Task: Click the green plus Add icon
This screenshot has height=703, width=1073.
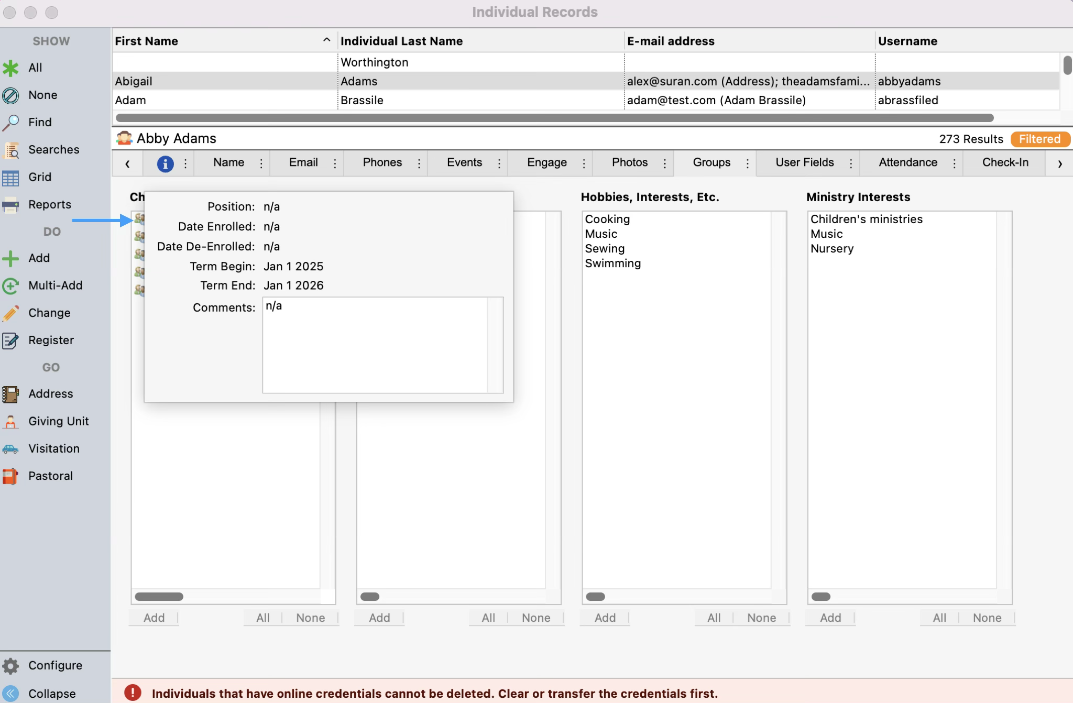Action: [10, 258]
